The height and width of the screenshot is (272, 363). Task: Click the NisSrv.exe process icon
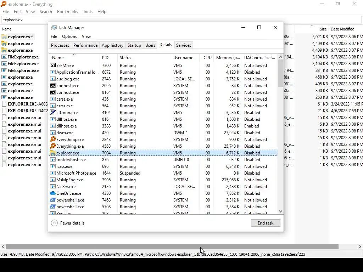(53, 186)
